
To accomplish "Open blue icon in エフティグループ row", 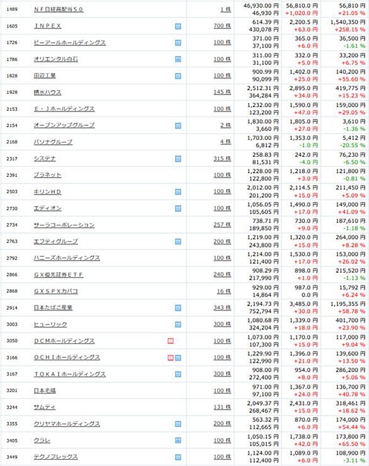I will (178, 242).
